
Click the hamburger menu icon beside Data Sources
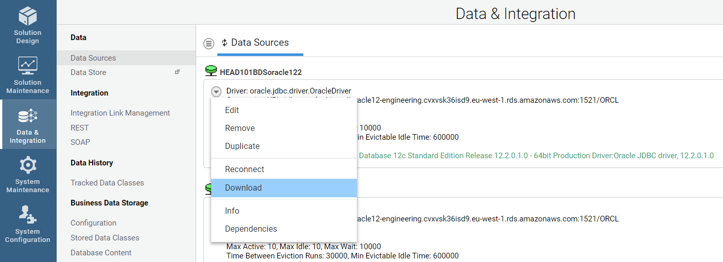209,43
